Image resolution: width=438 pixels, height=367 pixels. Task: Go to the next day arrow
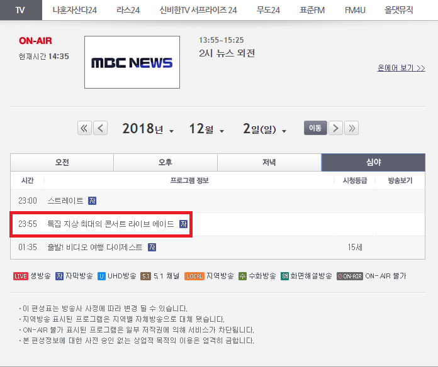coord(336,128)
